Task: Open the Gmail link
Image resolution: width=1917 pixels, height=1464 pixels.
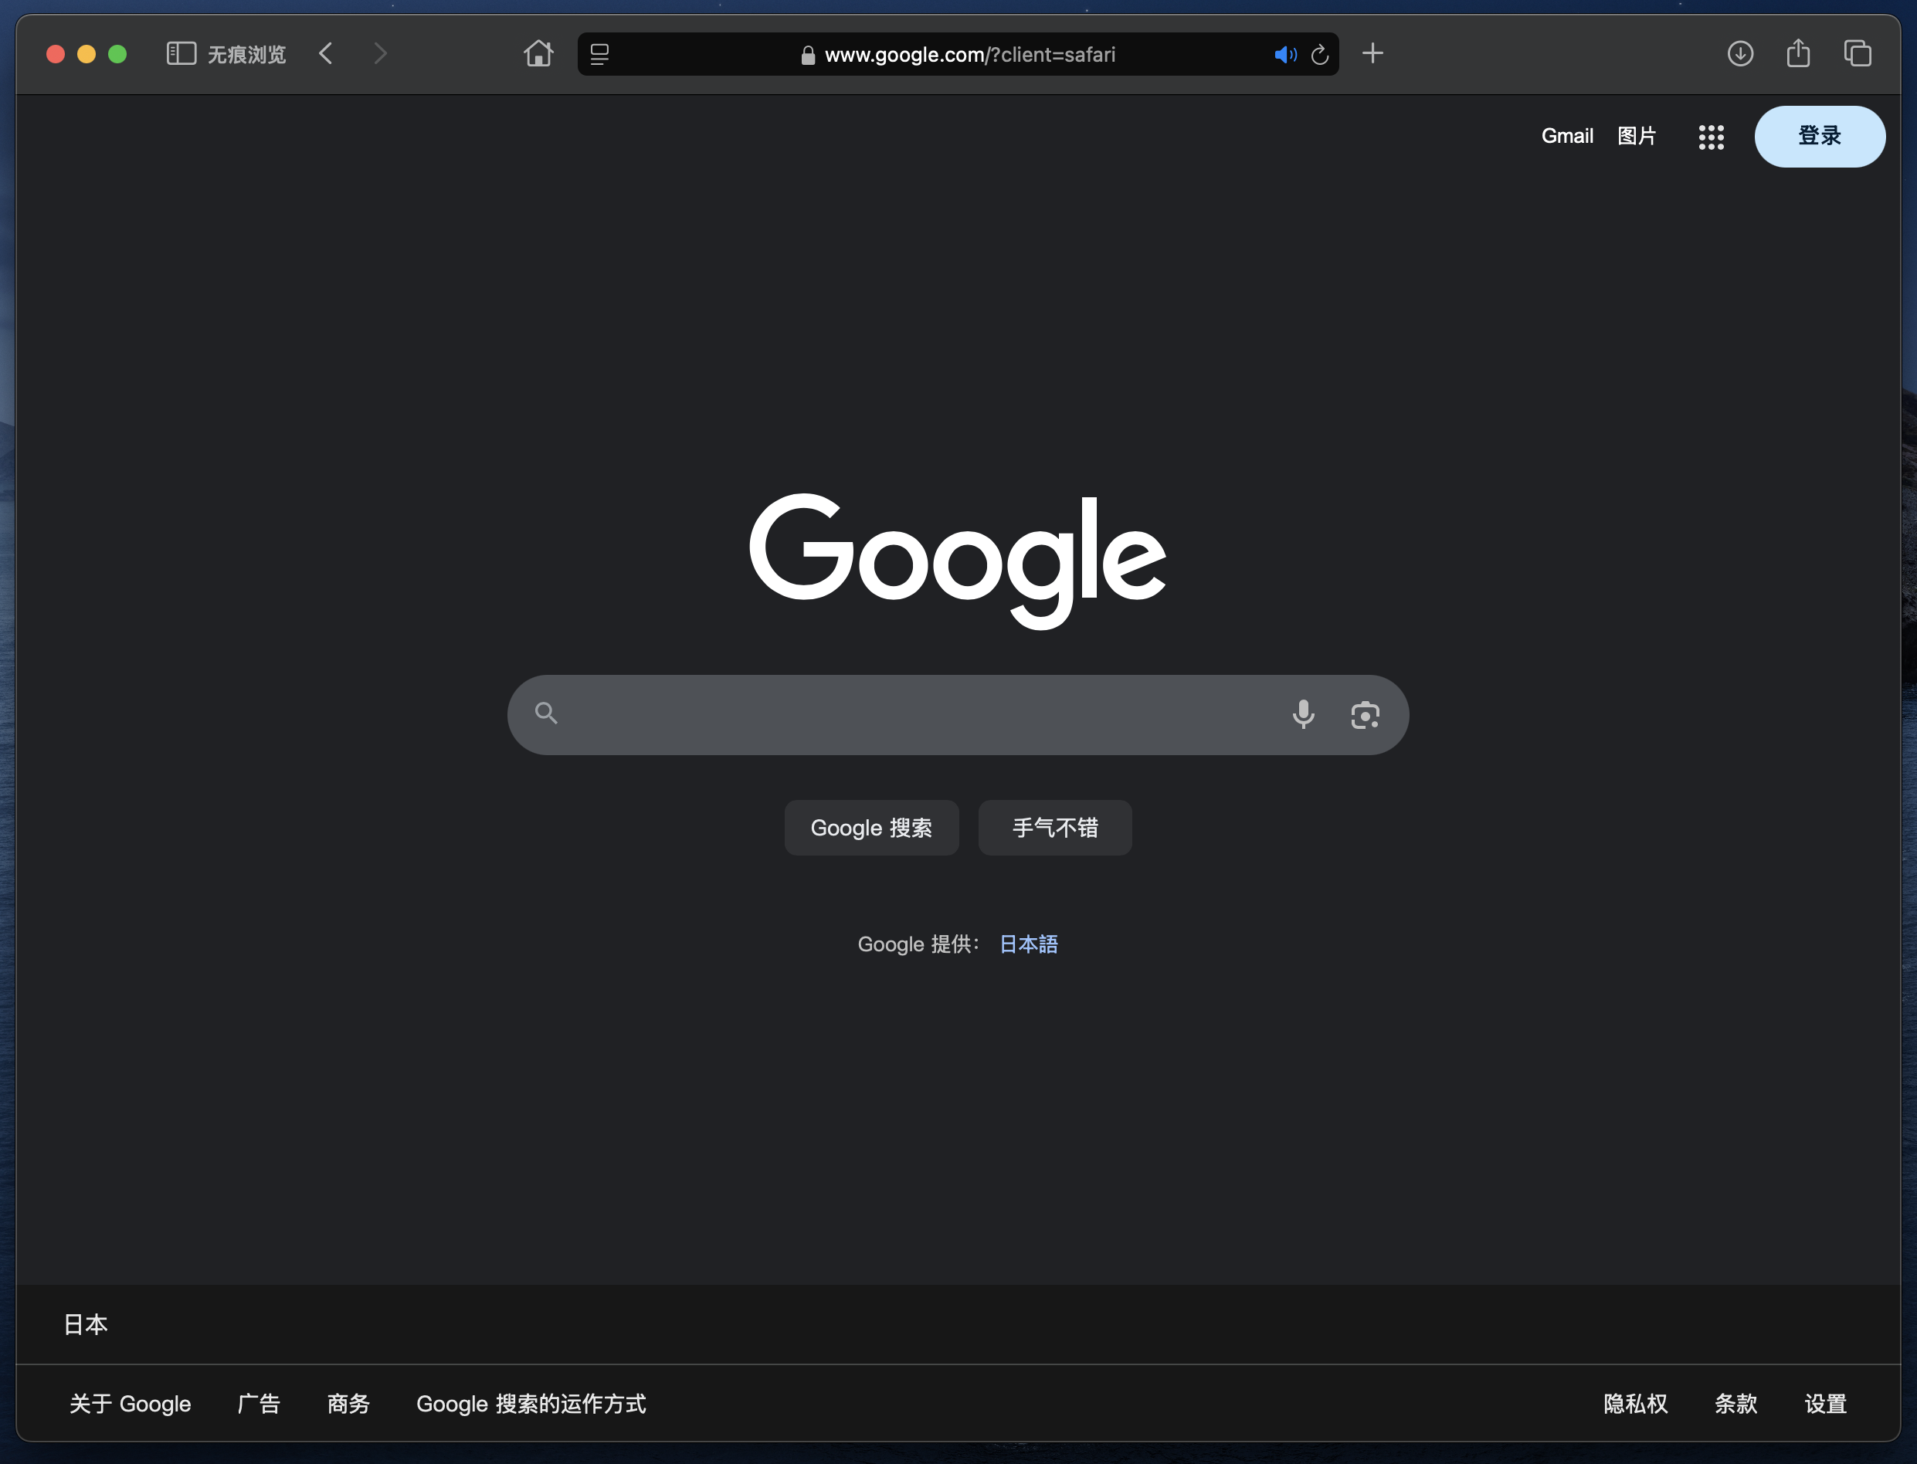Action: point(1566,136)
